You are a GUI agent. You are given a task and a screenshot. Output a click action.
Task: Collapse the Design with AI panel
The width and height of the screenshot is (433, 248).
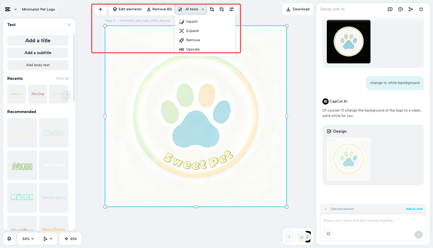tap(421, 9)
